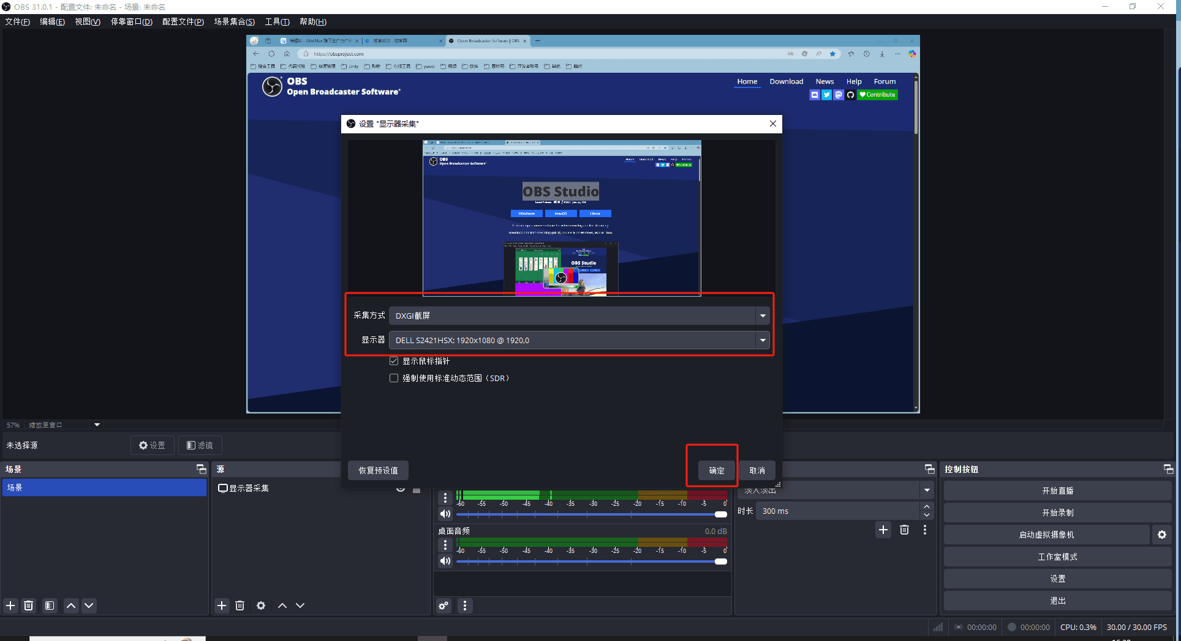The height and width of the screenshot is (641, 1181).
Task: Remove scene transition via trash icon
Action: click(x=904, y=530)
